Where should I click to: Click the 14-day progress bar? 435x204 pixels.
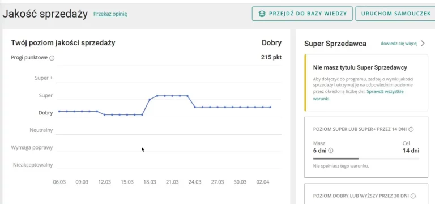(x=366, y=159)
